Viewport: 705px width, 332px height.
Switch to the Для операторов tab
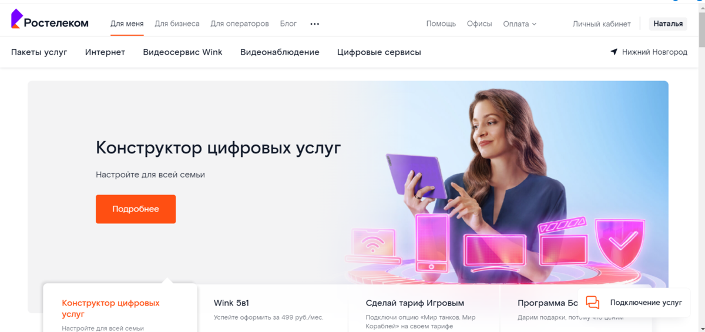point(240,24)
